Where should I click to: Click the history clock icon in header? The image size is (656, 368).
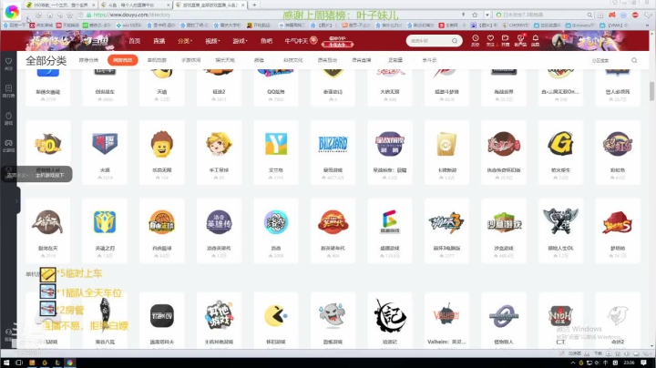coord(476,40)
